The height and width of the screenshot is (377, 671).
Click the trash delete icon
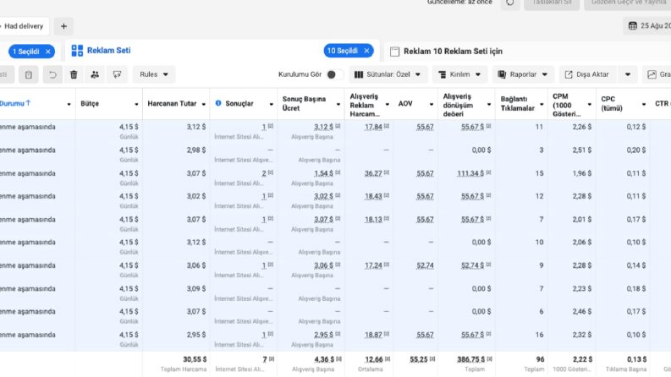pyautogui.click(x=74, y=74)
